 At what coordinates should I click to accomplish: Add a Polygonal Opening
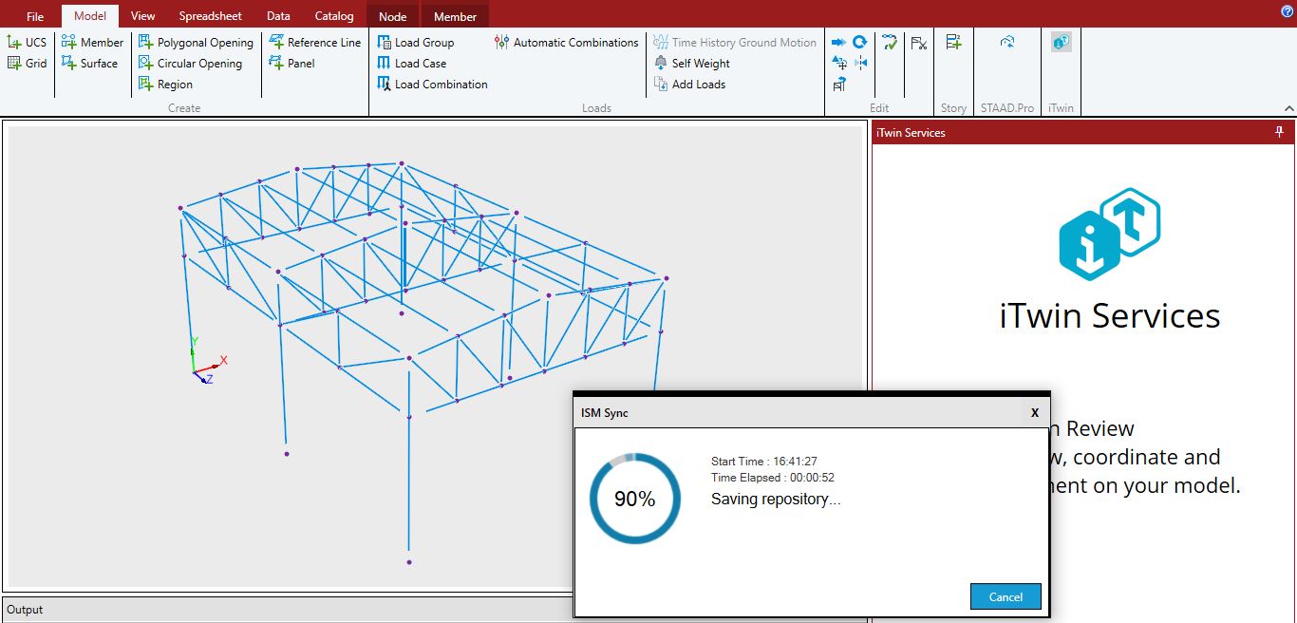pos(196,43)
